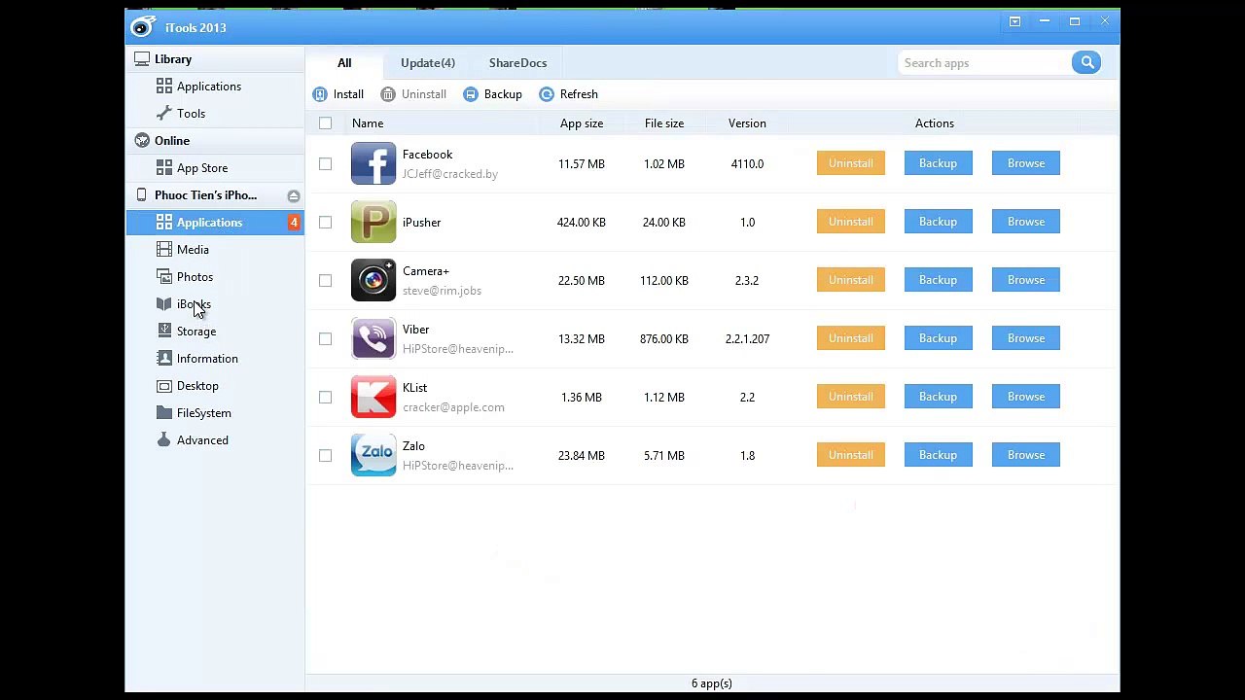Uninstall the Viber app
Image resolution: width=1245 pixels, height=700 pixels.
[x=851, y=338]
